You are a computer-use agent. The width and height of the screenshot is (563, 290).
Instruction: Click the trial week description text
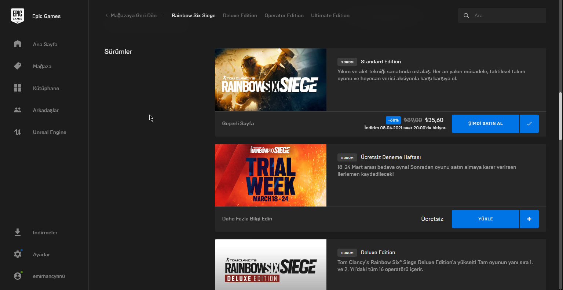coord(427,171)
